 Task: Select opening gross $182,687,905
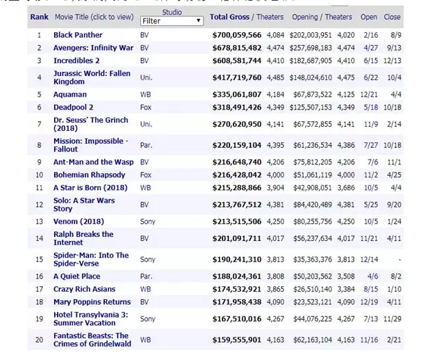[x=311, y=61]
